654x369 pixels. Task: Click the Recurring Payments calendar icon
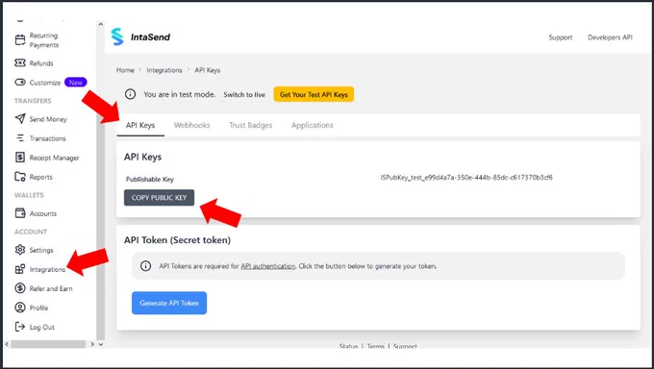coord(20,40)
